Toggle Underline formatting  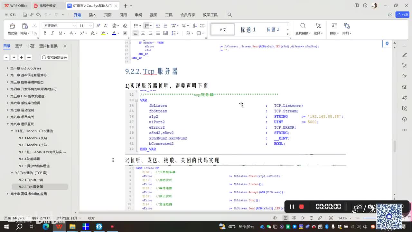(60, 33)
